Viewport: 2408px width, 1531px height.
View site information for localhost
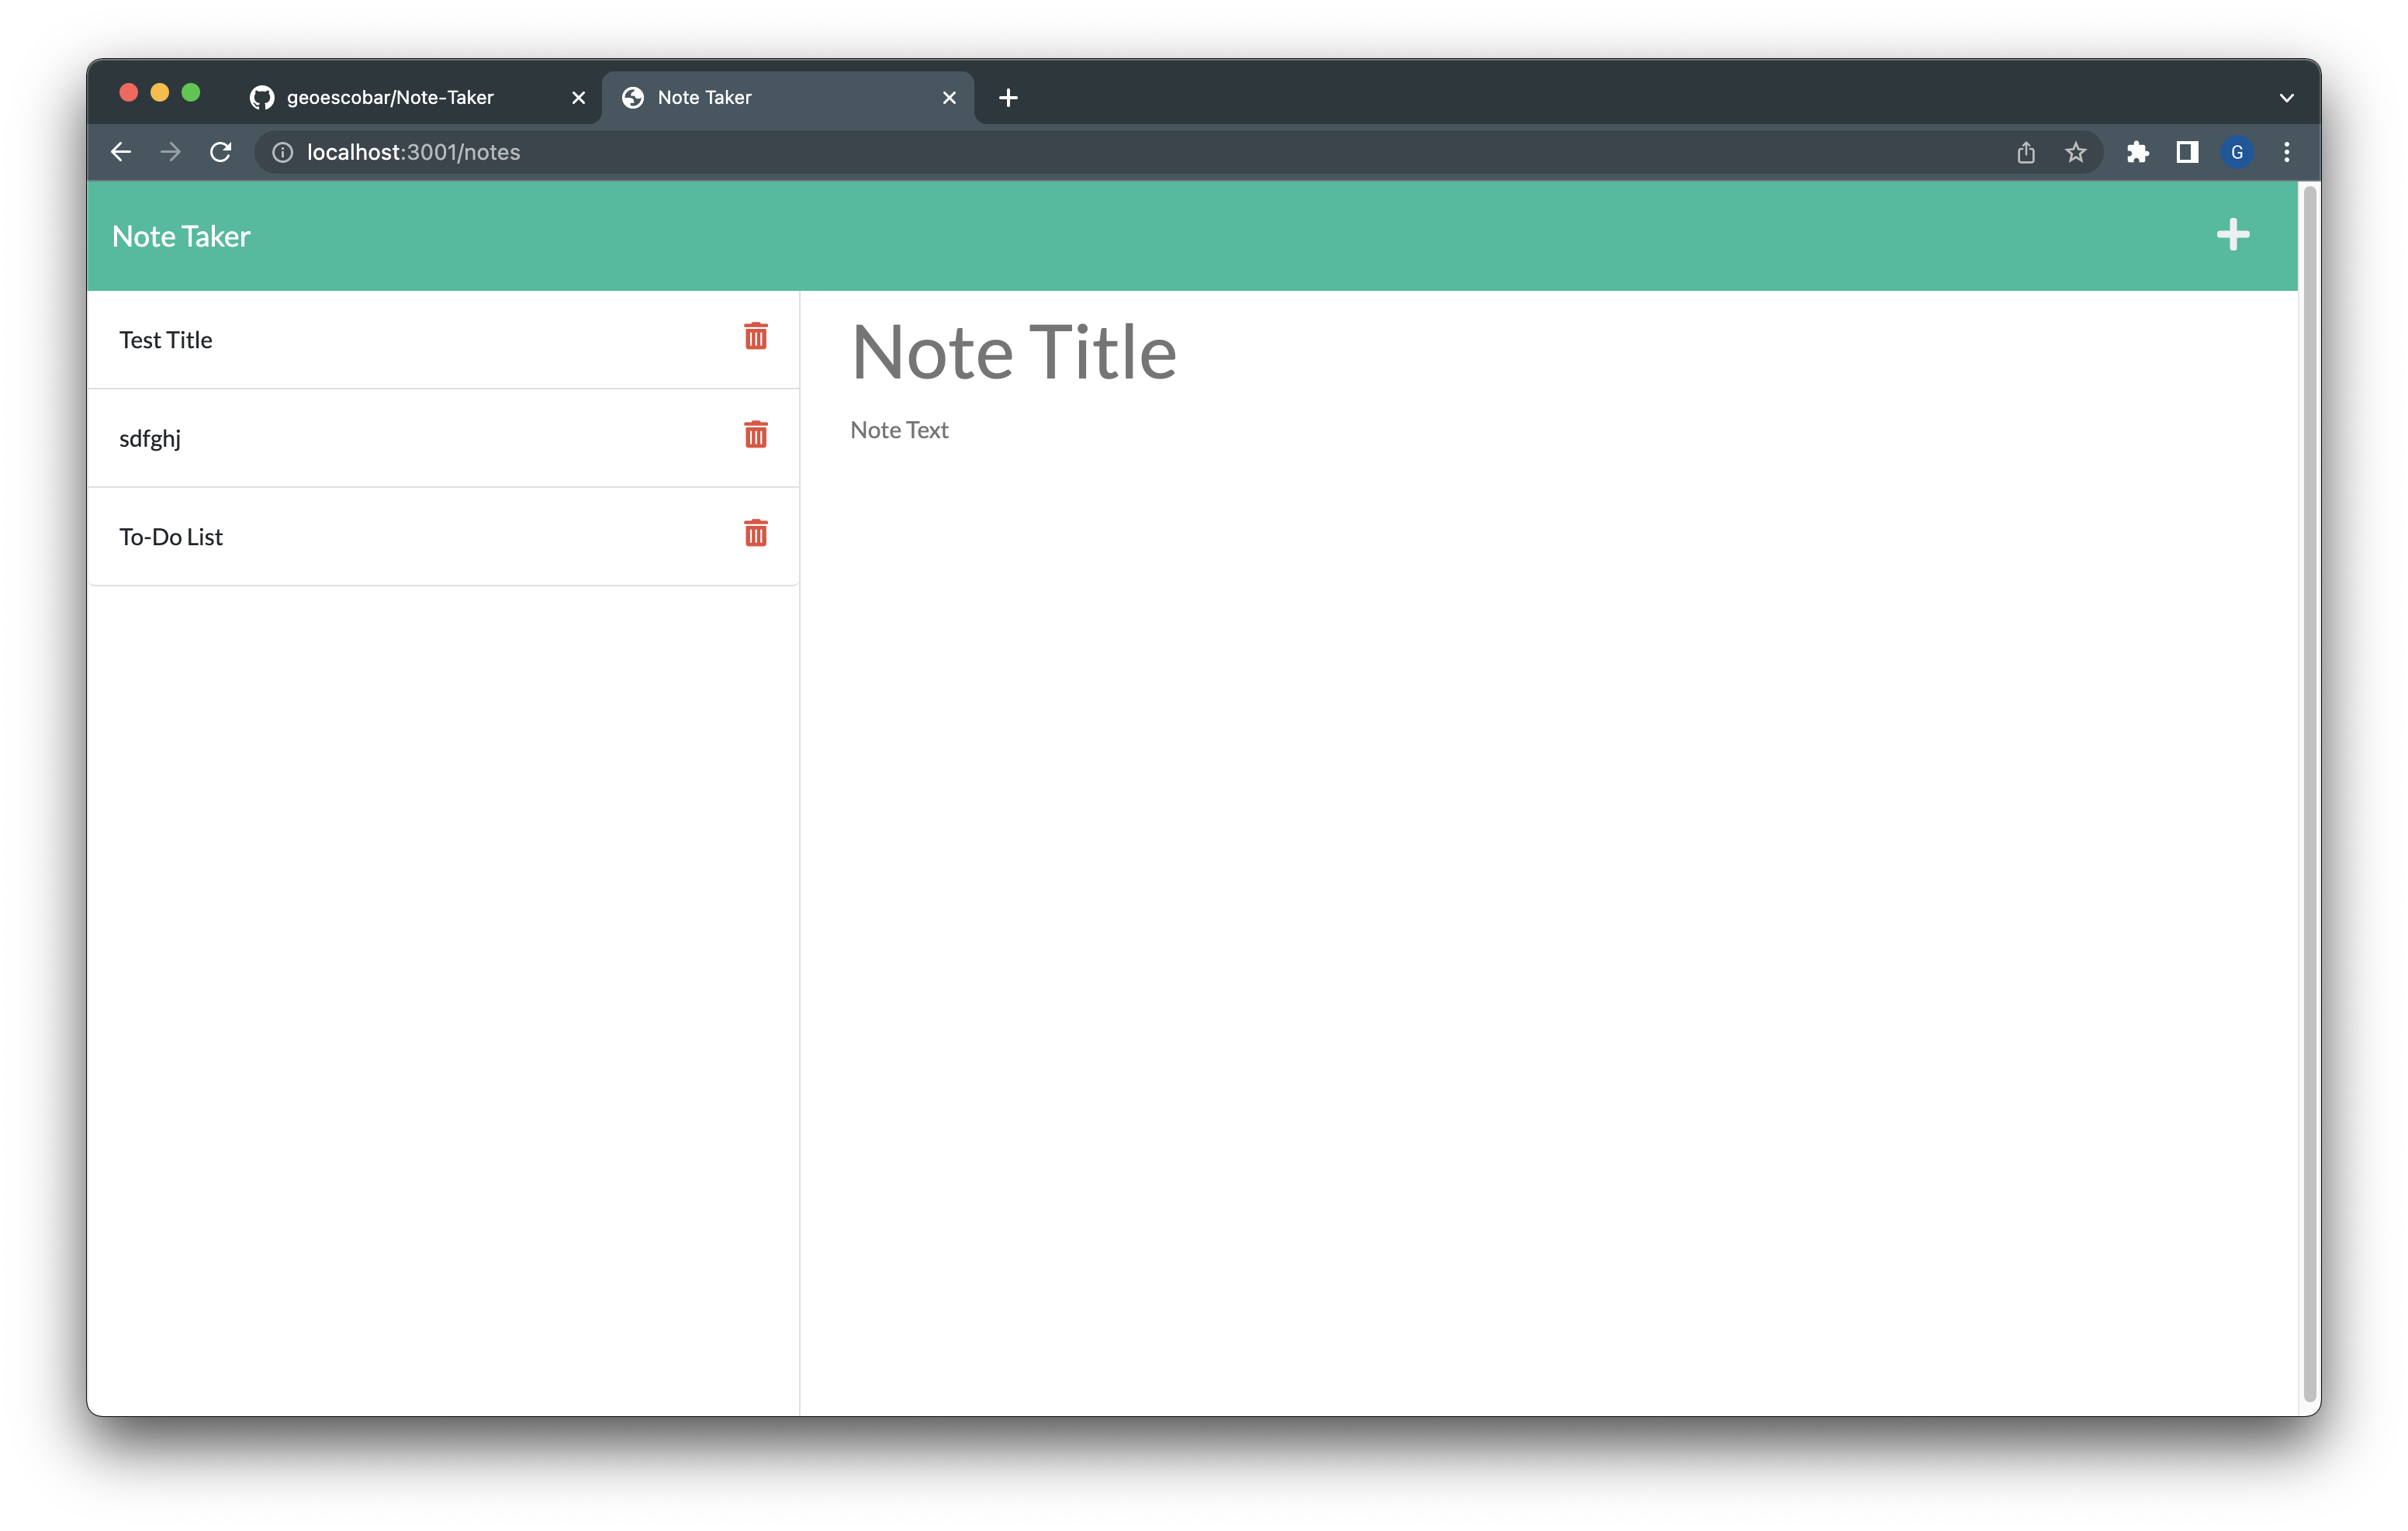point(283,152)
